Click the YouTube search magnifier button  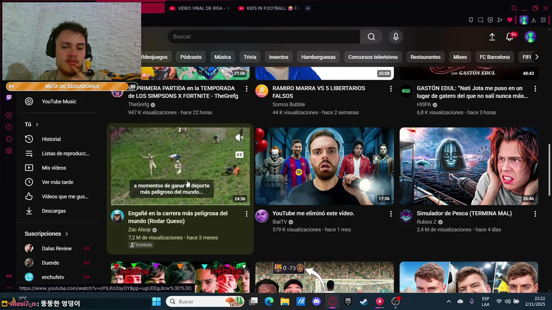tap(371, 37)
